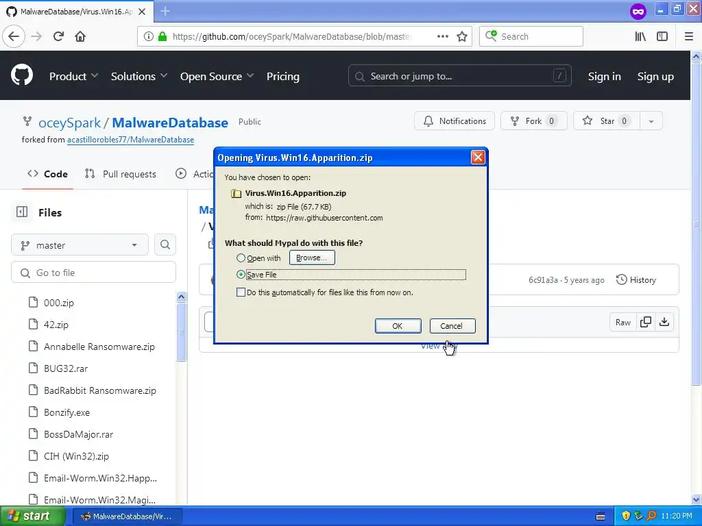
Task: Click the security shield tray icon
Action: 626,516
